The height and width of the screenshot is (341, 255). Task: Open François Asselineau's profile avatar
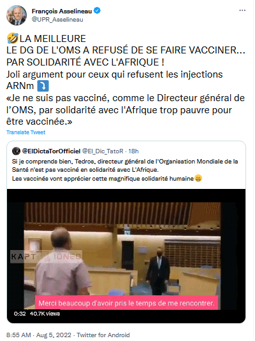coord(17,15)
